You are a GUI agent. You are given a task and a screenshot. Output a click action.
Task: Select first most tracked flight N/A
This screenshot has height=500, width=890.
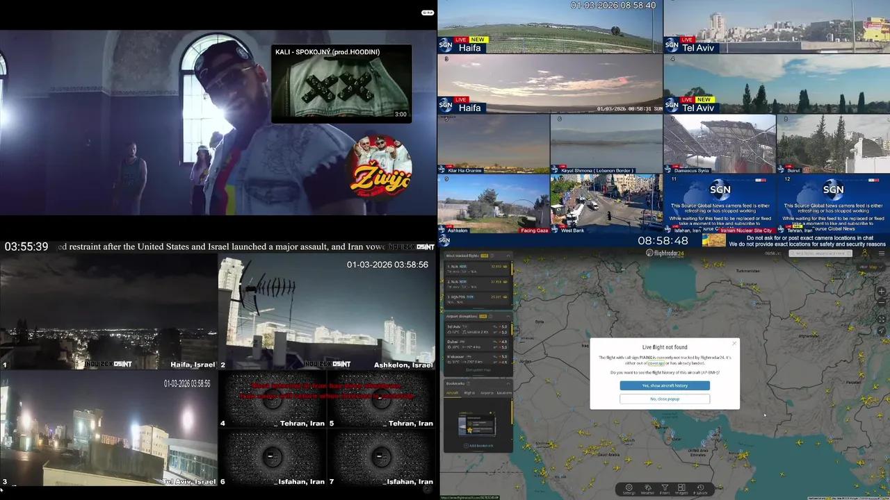478,268
